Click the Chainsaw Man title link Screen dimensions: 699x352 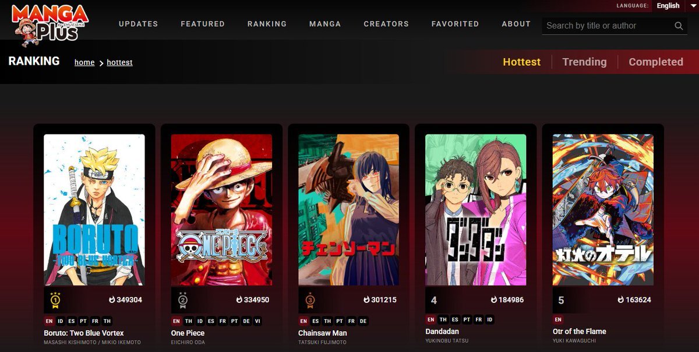323,333
